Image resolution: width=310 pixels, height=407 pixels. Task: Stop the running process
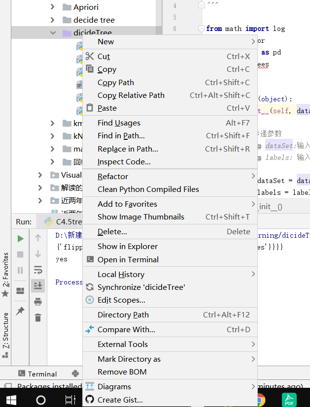click(20, 254)
